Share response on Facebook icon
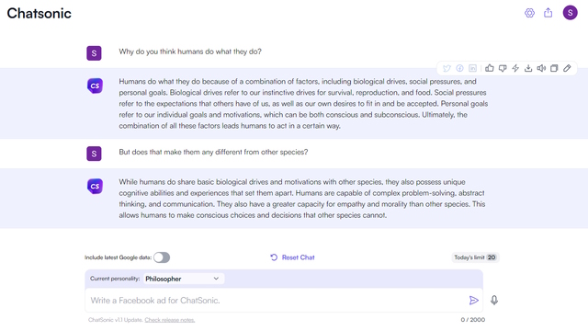 point(459,68)
